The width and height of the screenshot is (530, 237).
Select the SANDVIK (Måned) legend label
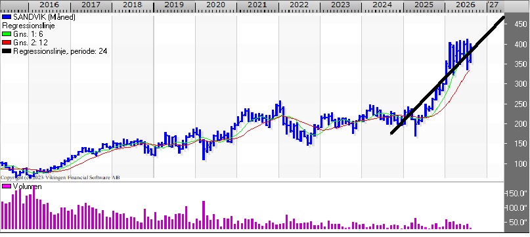pos(44,17)
